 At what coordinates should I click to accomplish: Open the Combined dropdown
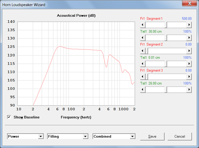click(x=133, y=136)
